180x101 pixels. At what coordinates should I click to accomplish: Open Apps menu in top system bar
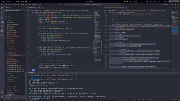[x=17, y=1]
